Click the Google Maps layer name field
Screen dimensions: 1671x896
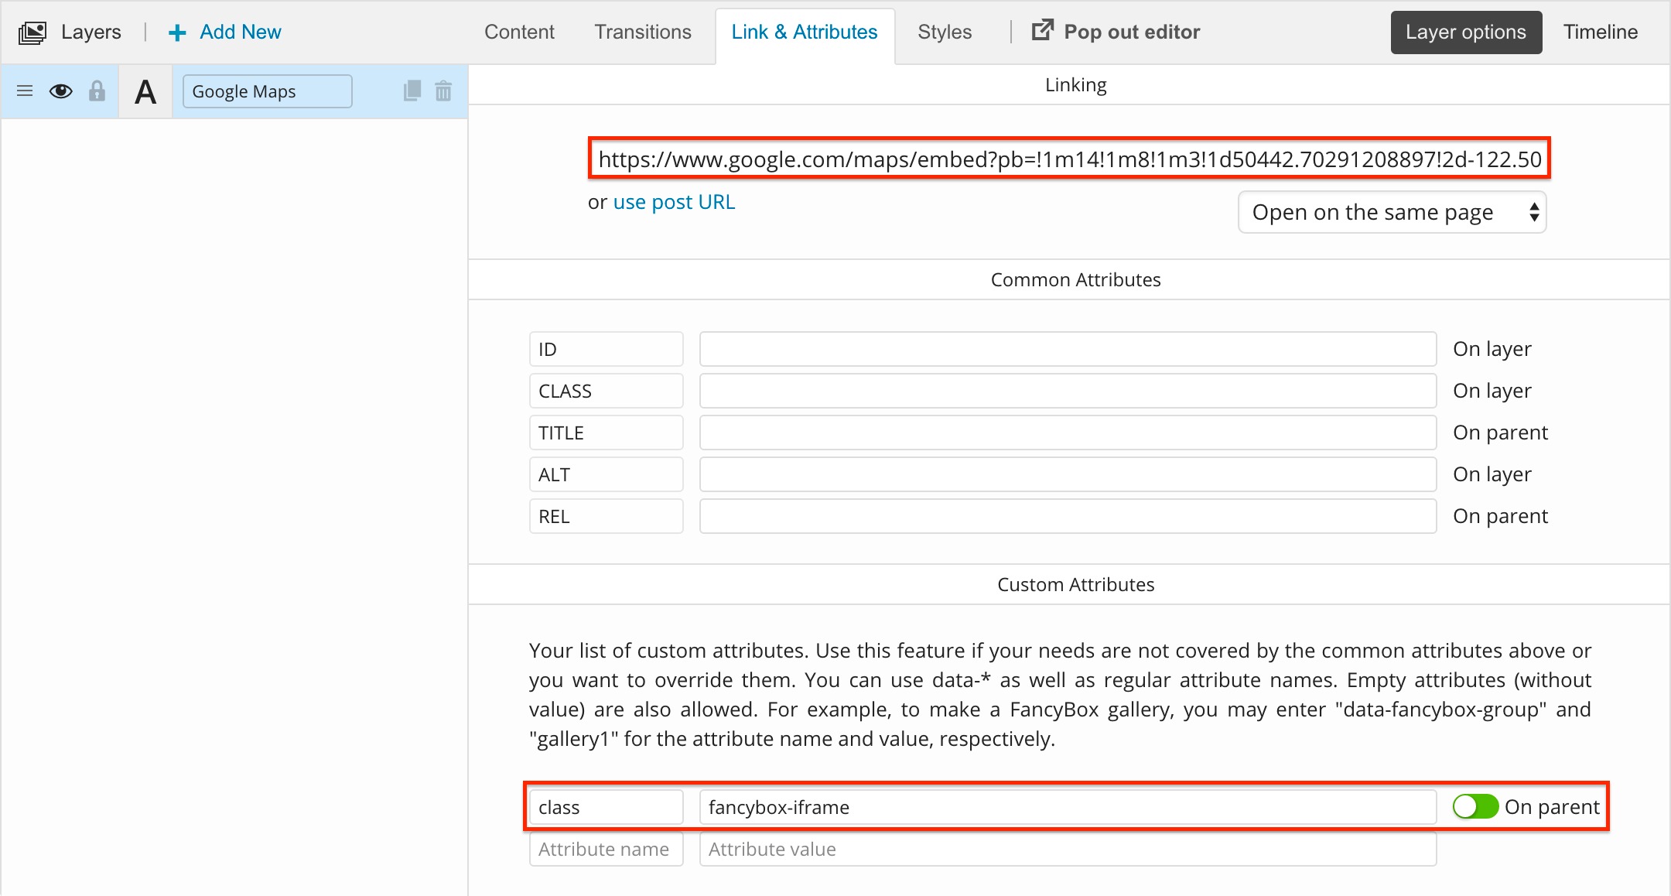(268, 91)
